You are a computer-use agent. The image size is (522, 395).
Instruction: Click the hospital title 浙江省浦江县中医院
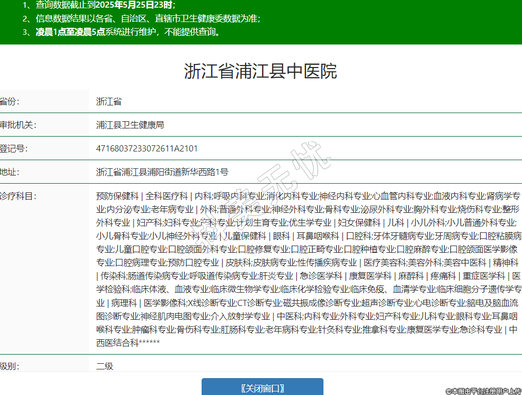click(260, 72)
